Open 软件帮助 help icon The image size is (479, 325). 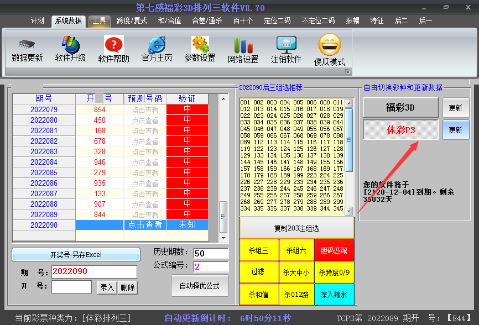point(113,45)
